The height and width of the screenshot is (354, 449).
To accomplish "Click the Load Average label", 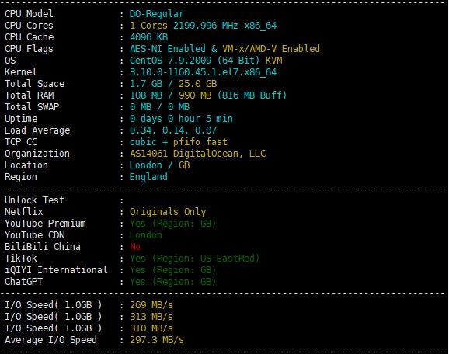I will tap(37, 130).
